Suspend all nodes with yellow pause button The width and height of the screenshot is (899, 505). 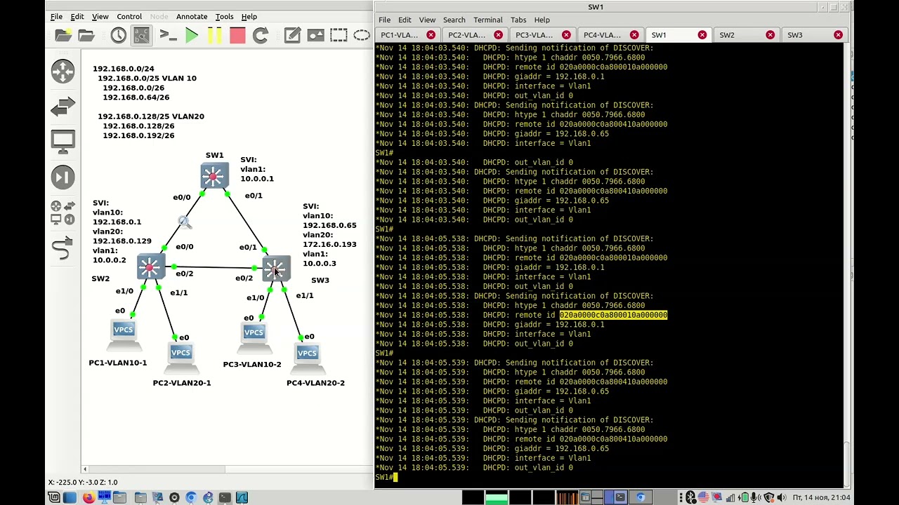(x=214, y=35)
